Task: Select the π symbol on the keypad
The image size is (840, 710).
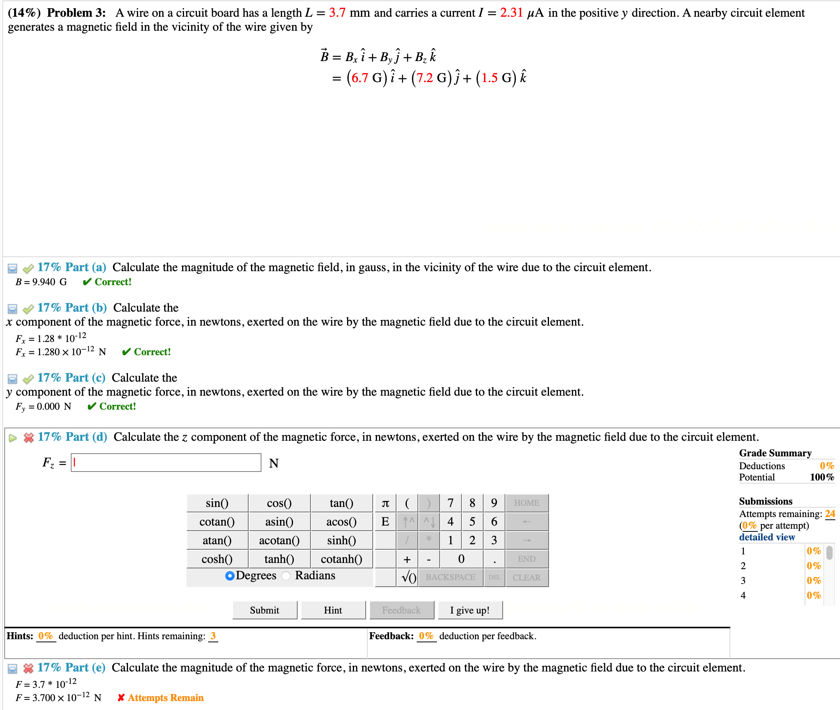Action: point(385,503)
